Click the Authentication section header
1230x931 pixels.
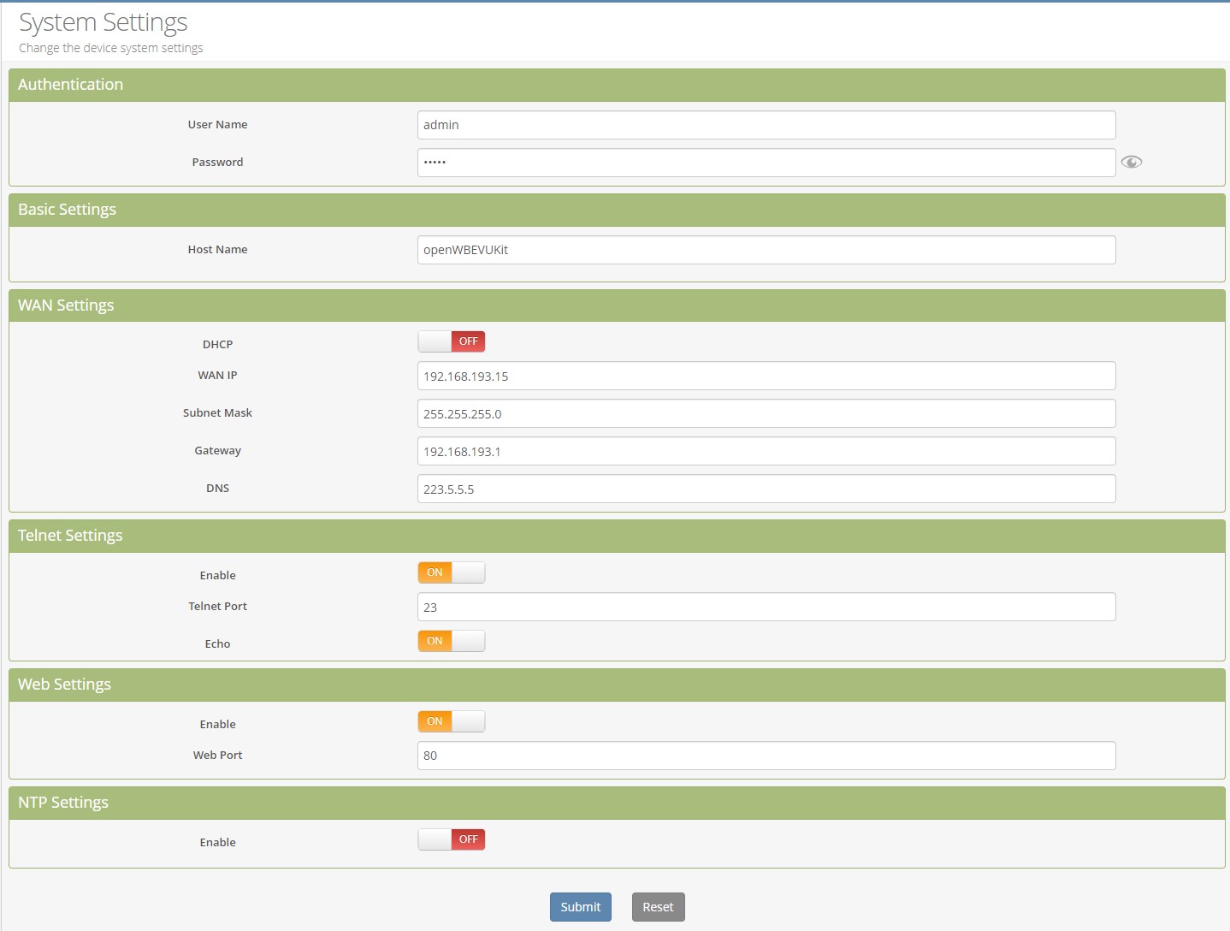point(617,85)
